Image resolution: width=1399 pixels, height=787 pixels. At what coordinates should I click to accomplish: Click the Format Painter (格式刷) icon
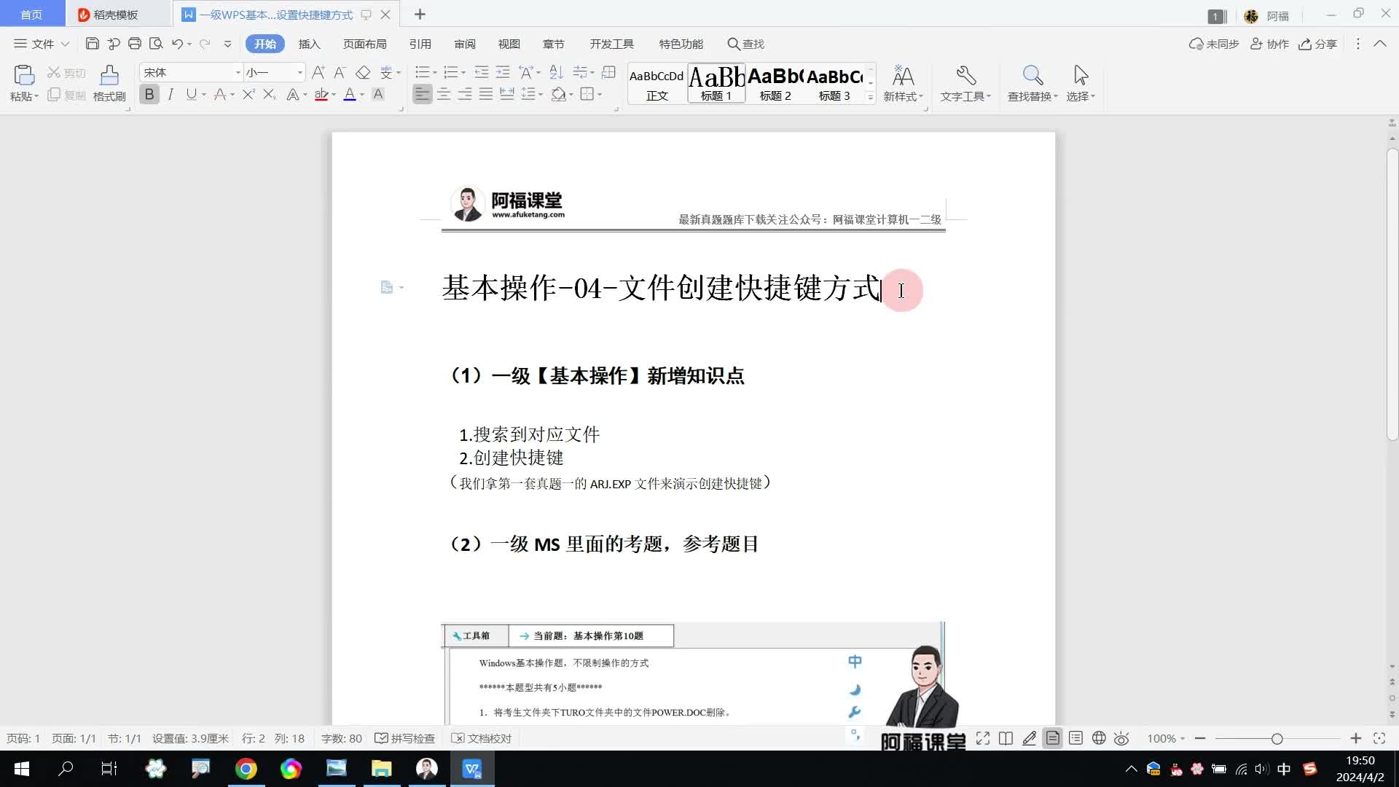click(109, 76)
